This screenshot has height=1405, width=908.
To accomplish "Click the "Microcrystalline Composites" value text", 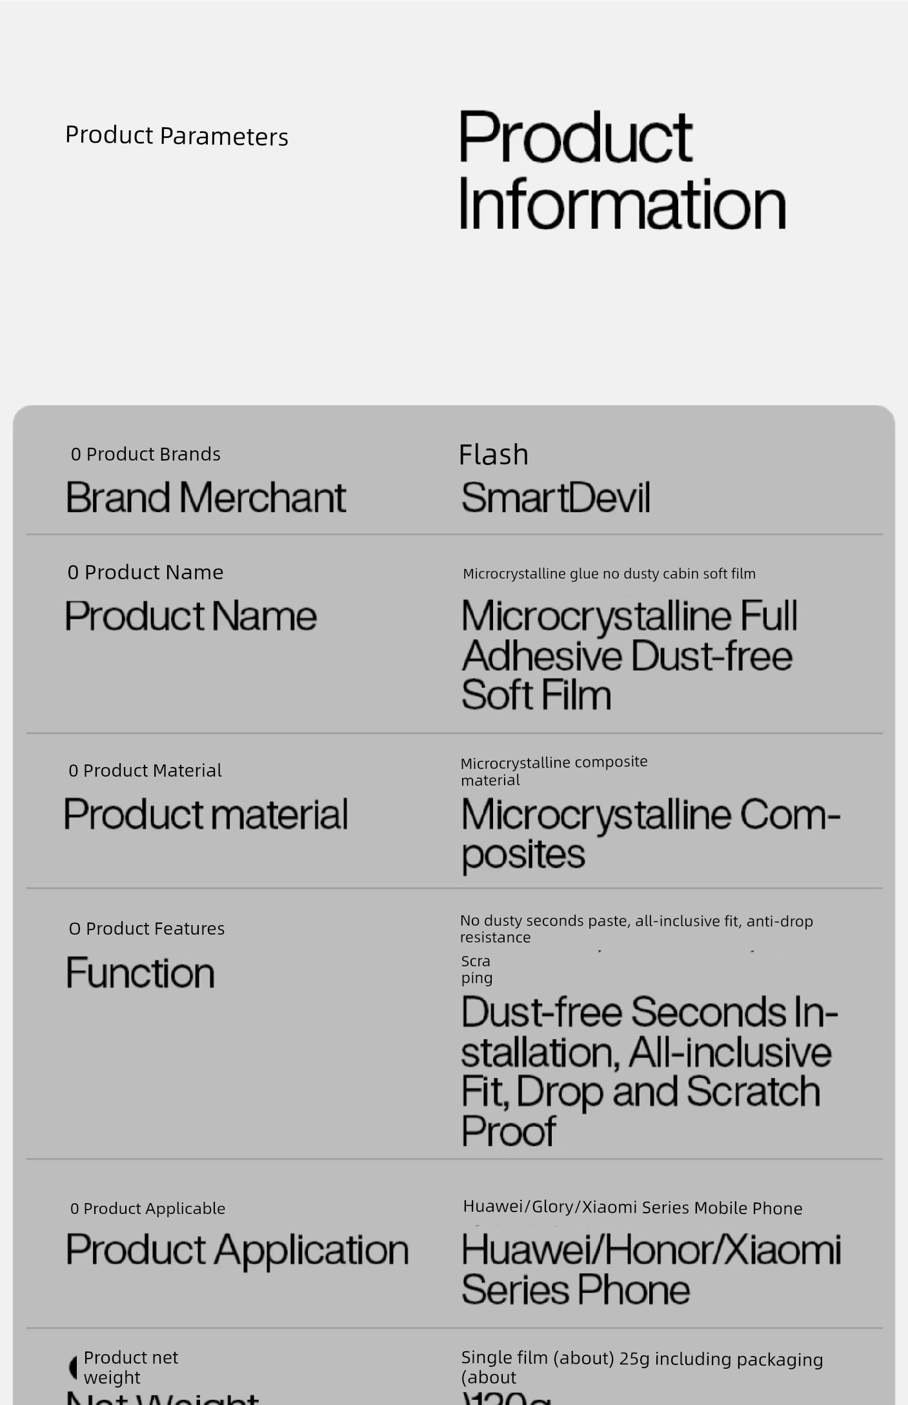I will [x=650, y=833].
